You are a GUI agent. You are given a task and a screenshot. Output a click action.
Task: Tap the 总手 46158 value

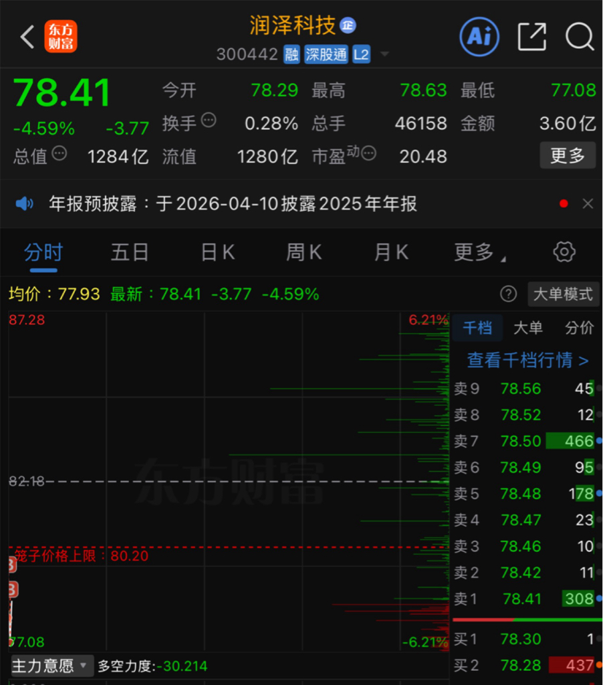point(421,124)
